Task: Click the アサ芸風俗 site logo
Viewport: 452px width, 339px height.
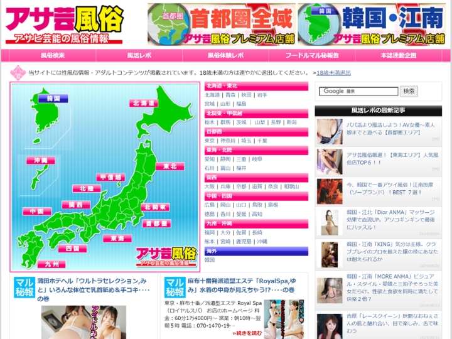Action: click(x=65, y=24)
